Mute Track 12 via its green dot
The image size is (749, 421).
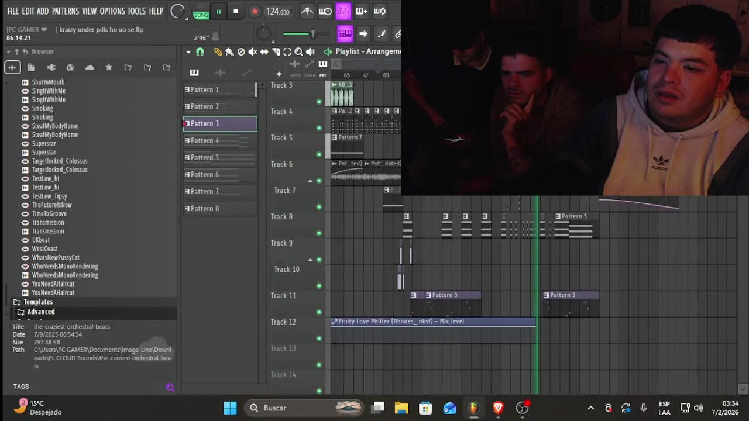pyautogui.click(x=319, y=339)
